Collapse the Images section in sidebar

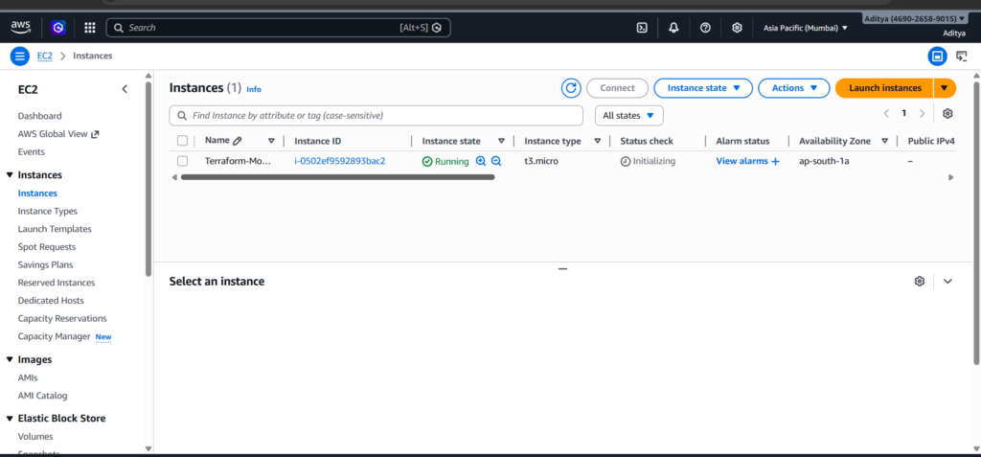pyautogui.click(x=10, y=359)
